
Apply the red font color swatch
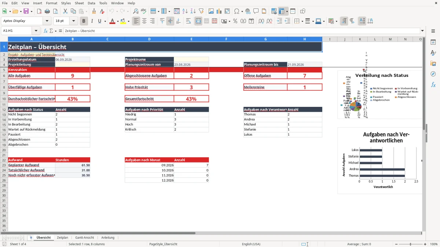[112, 21]
